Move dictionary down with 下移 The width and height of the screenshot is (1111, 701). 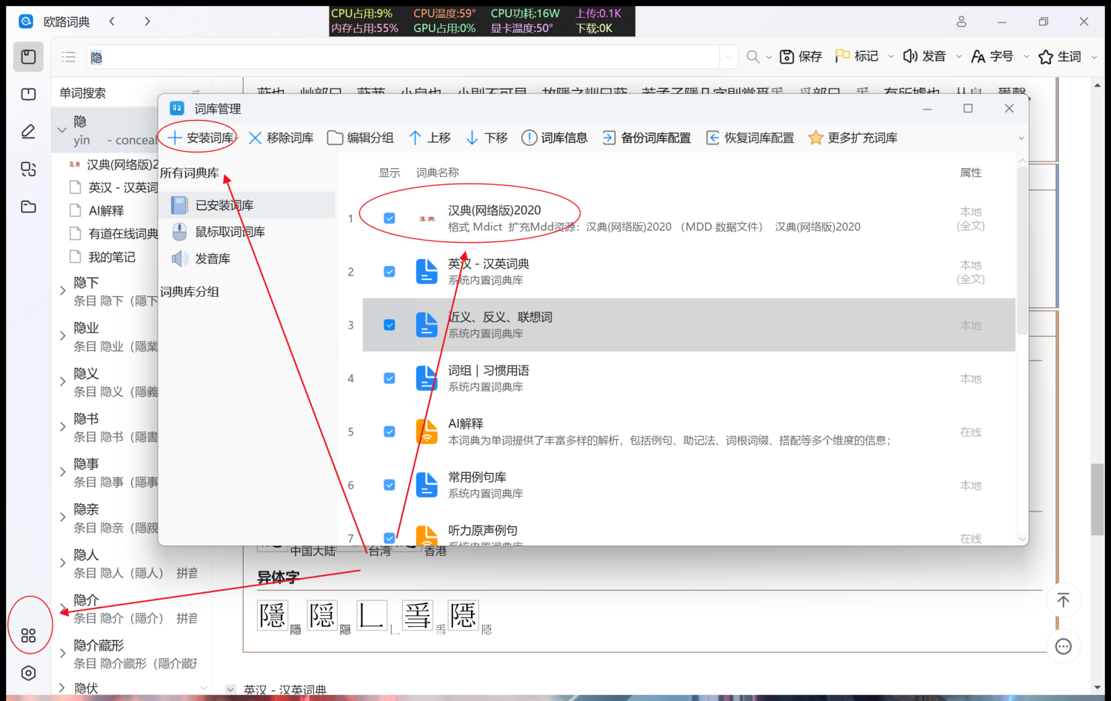[x=487, y=138]
